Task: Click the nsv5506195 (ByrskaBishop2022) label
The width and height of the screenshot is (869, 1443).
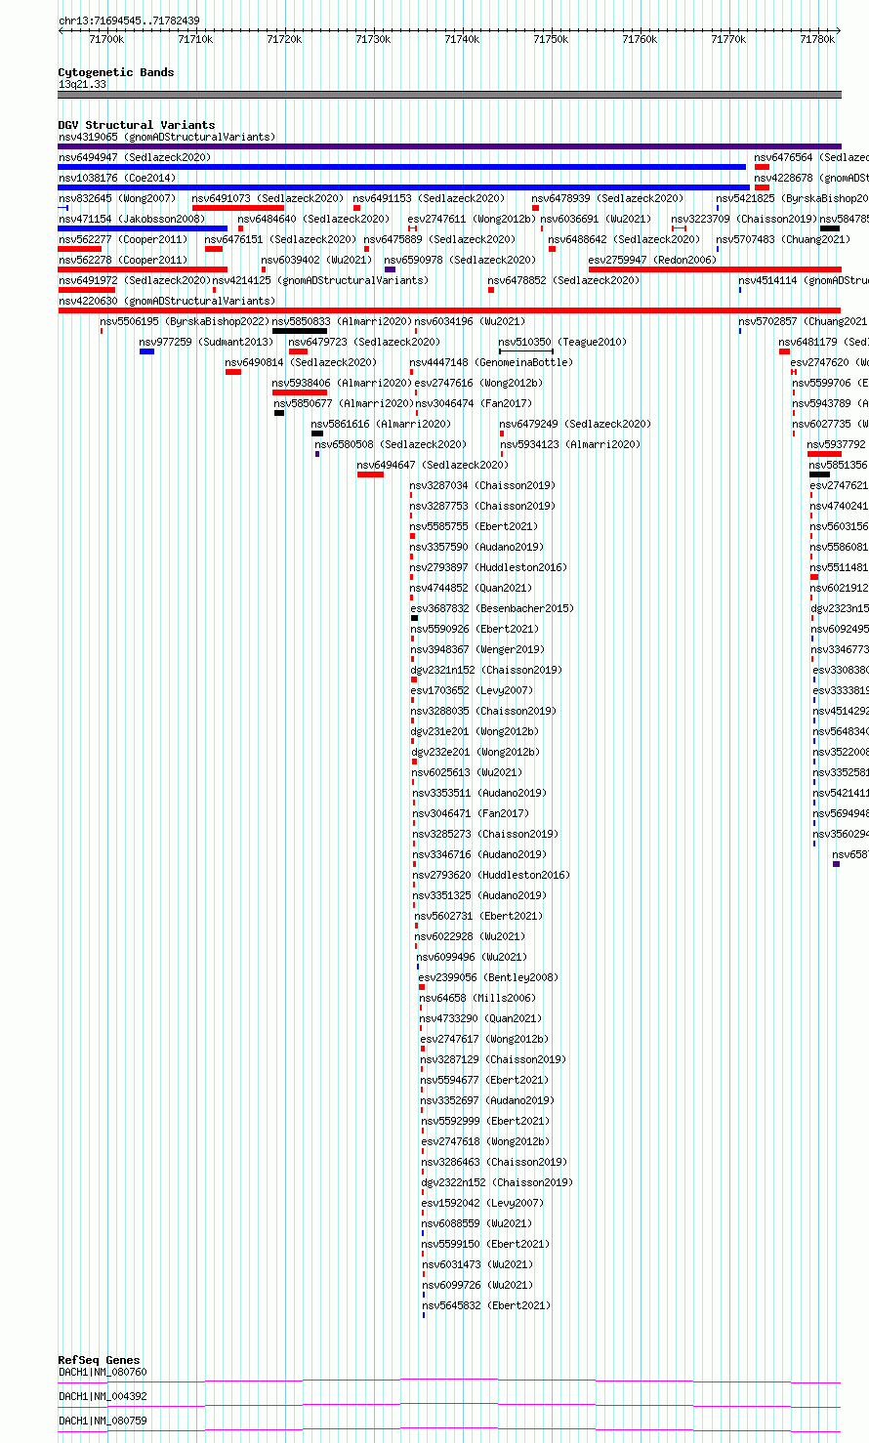Action: click(185, 321)
